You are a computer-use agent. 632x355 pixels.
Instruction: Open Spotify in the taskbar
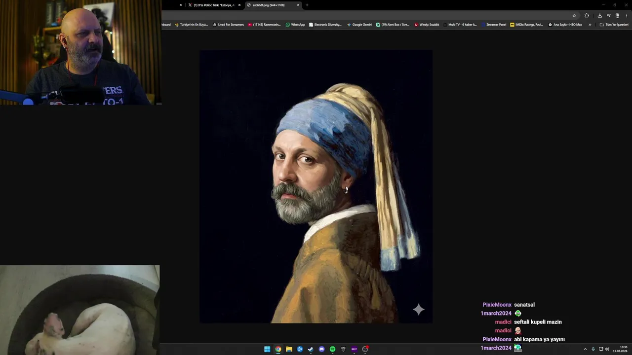(x=332, y=349)
